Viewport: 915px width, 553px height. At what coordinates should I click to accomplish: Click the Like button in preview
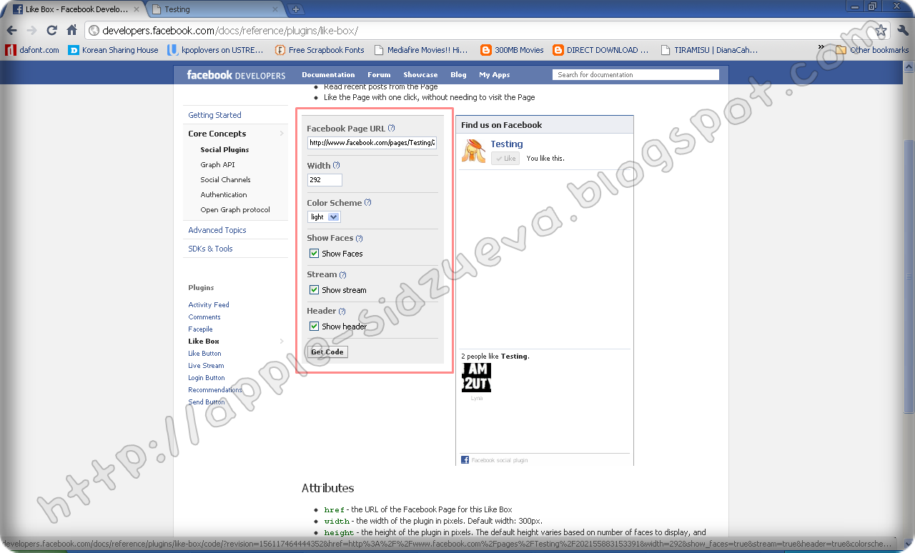pyautogui.click(x=505, y=159)
